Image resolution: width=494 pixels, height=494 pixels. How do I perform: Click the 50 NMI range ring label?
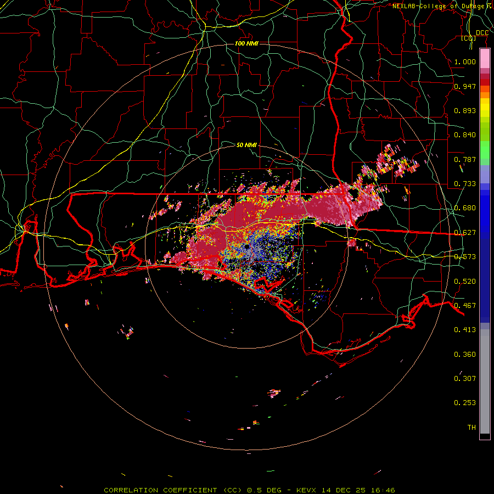246,145
